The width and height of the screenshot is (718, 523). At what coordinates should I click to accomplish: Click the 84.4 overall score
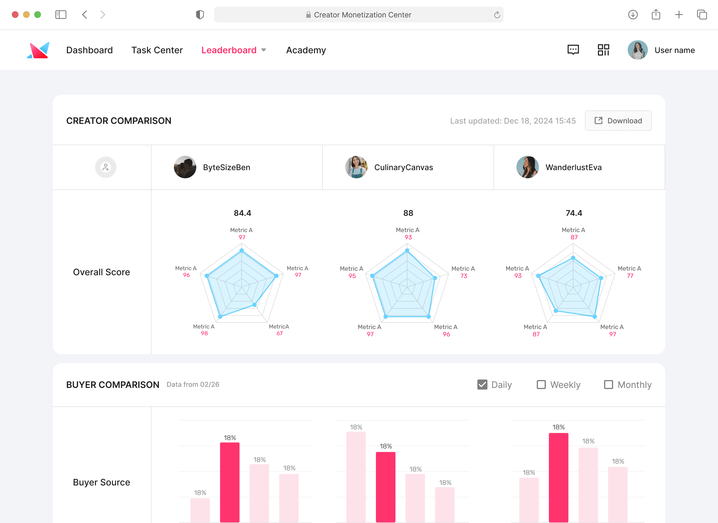click(x=242, y=213)
